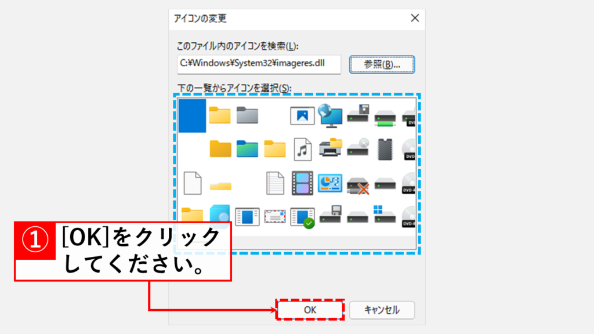Click the 参照(B) browse button
594x334 pixels.
coord(383,64)
